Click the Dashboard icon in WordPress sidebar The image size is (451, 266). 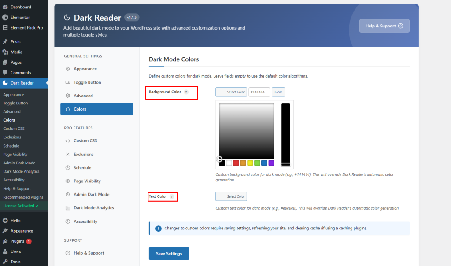[x=5, y=7]
